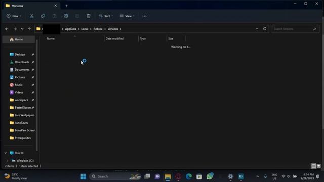The height and width of the screenshot is (182, 324).
Task: Open the New item menu
Action: tap(14, 16)
